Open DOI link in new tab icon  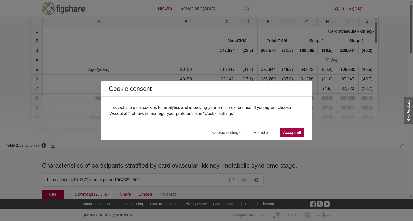click(232, 180)
